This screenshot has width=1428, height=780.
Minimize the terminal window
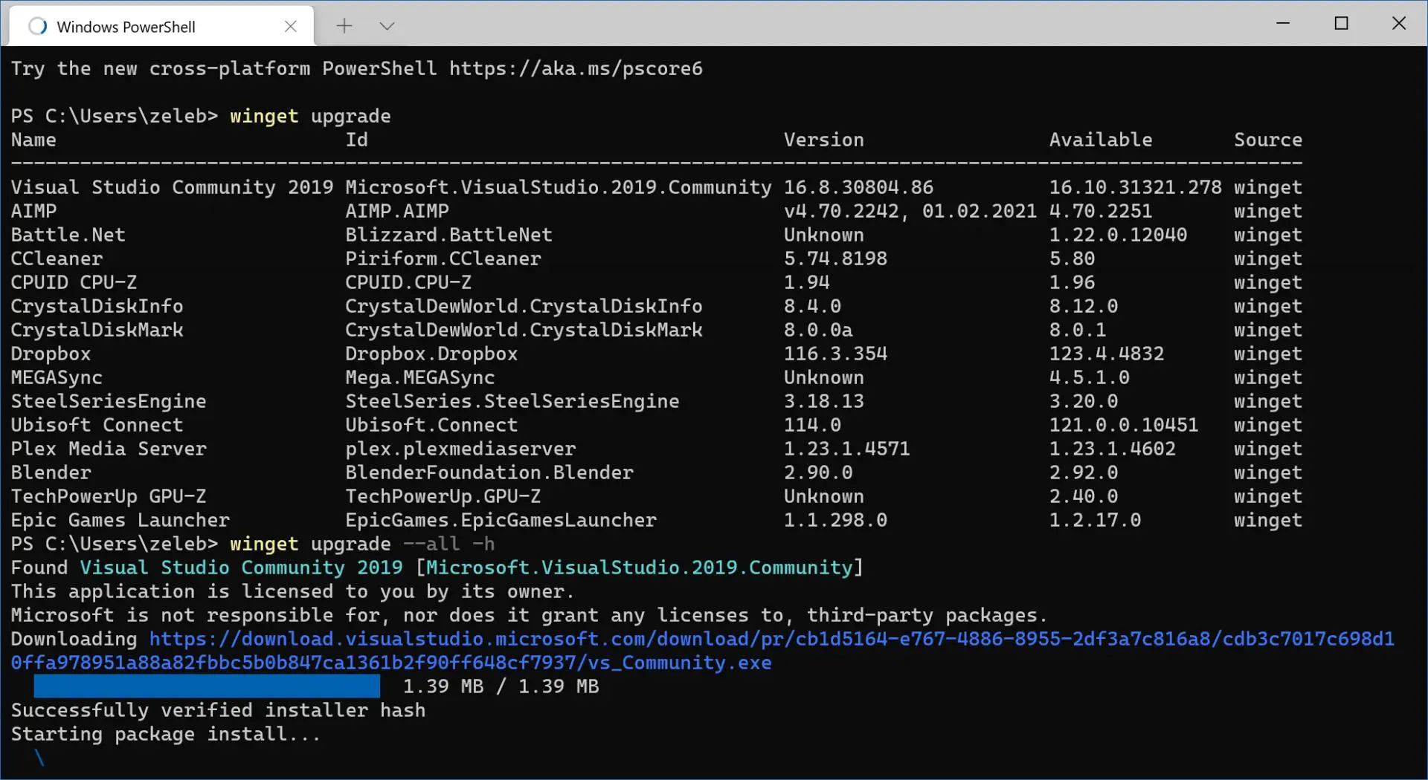coord(1283,23)
